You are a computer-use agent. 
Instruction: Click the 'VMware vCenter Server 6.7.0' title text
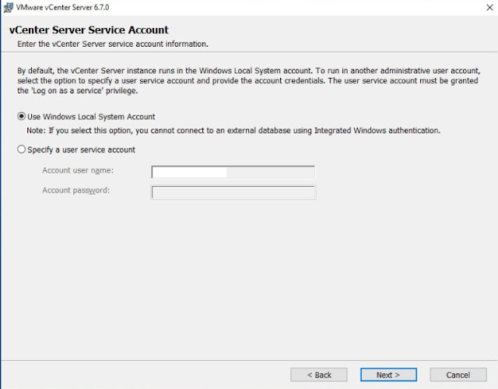tap(62, 7)
